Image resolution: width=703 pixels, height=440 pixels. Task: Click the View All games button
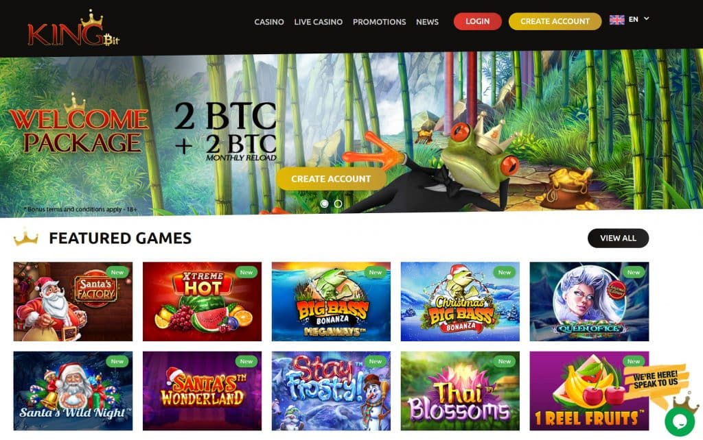pyautogui.click(x=618, y=238)
